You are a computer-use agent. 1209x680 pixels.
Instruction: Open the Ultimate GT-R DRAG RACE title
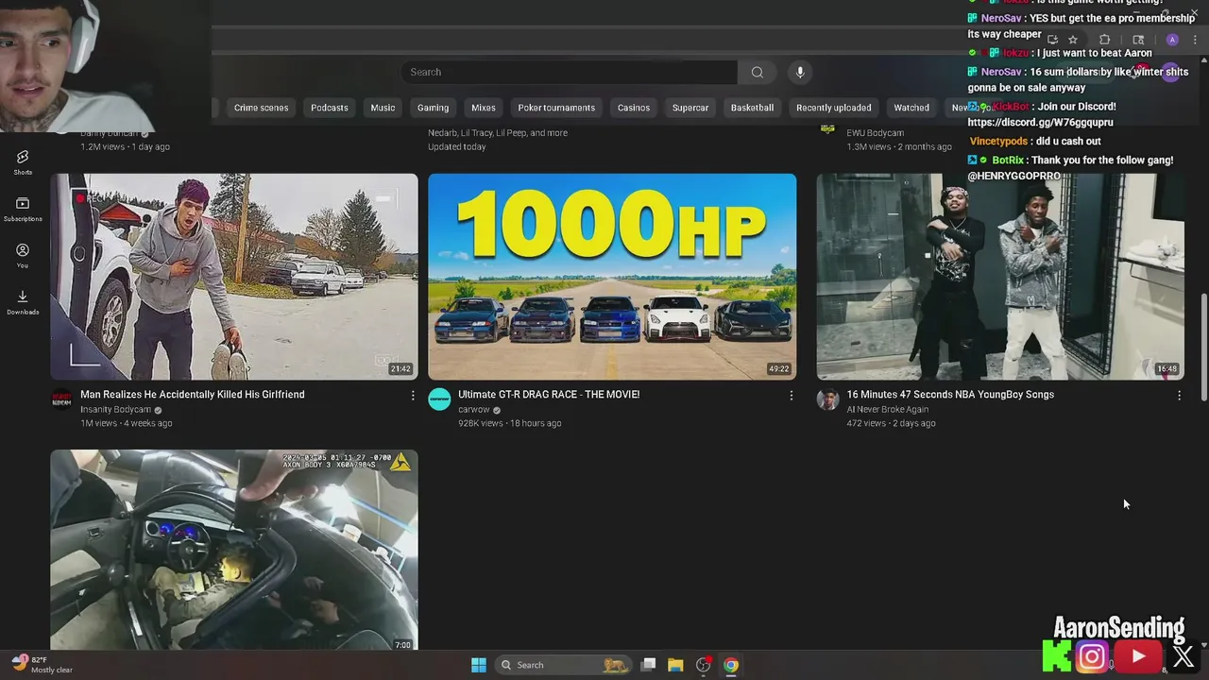pos(549,395)
